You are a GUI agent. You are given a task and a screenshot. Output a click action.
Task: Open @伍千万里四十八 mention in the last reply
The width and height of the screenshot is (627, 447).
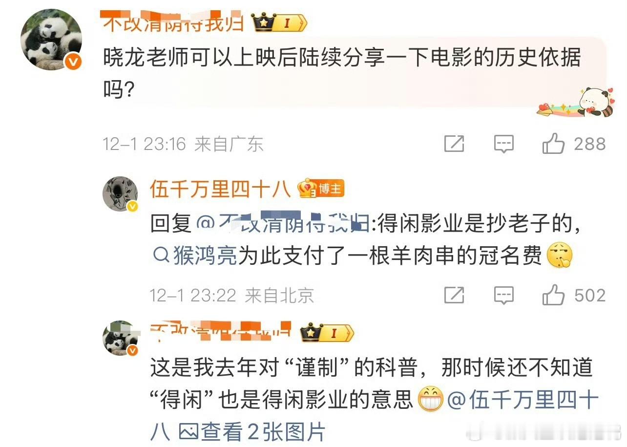pyautogui.click(x=522, y=401)
